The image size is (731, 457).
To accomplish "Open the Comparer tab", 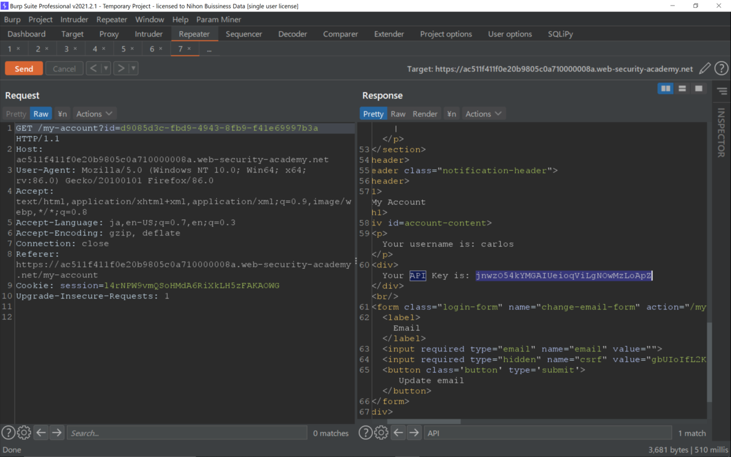I will click(341, 34).
